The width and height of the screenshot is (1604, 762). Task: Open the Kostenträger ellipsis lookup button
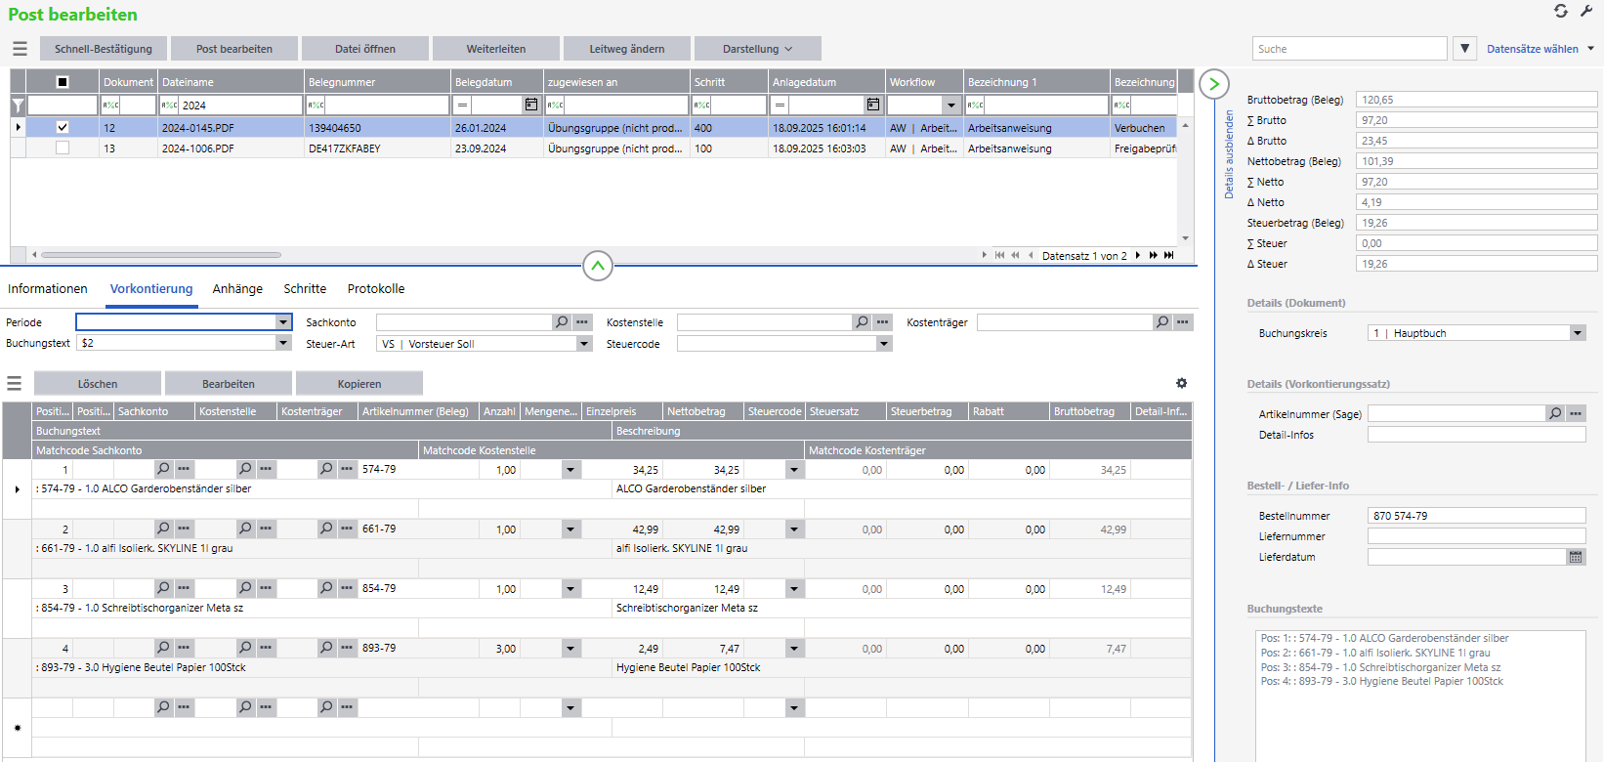tap(1183, 322)
